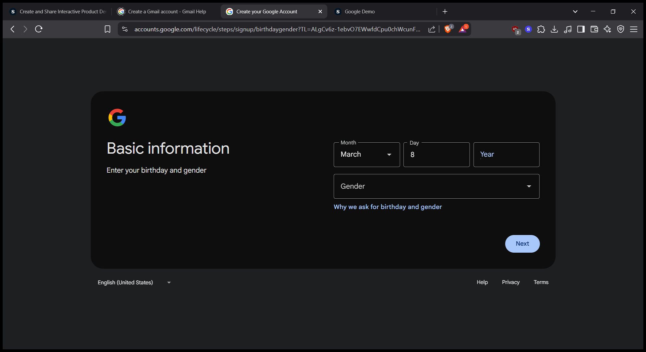Viewport: 646px width, 352px height.
Task: Open Brave Shields lion icon
Action: (448, 29)
